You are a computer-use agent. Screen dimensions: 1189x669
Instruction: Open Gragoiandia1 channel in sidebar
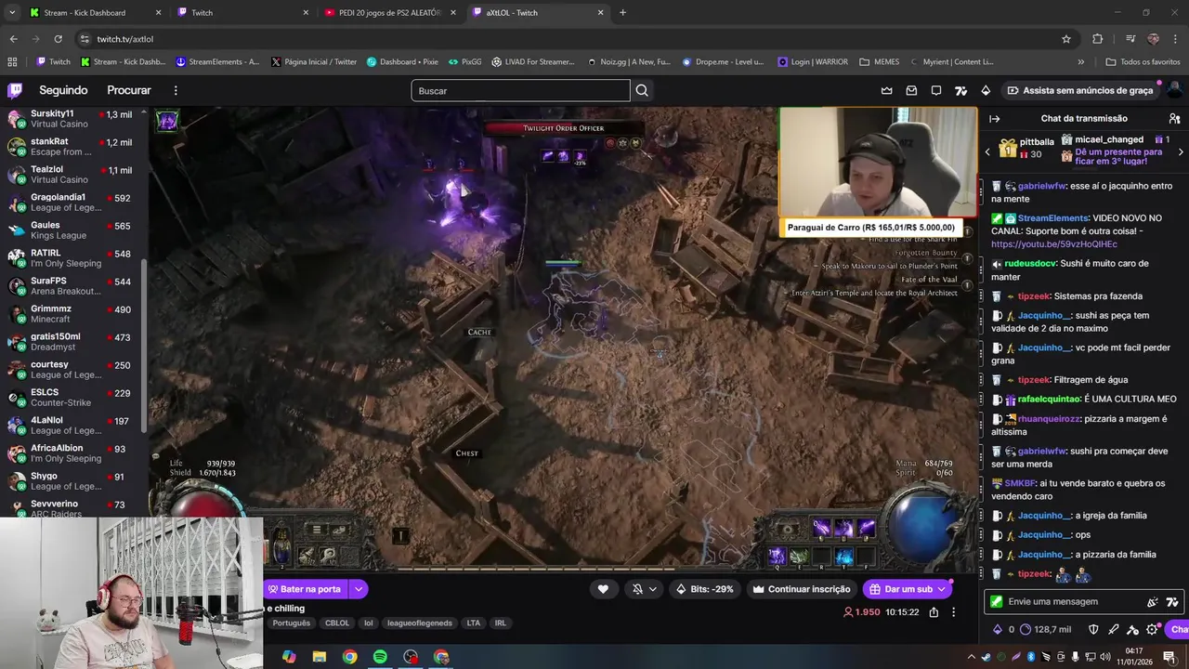pos(72,202)
